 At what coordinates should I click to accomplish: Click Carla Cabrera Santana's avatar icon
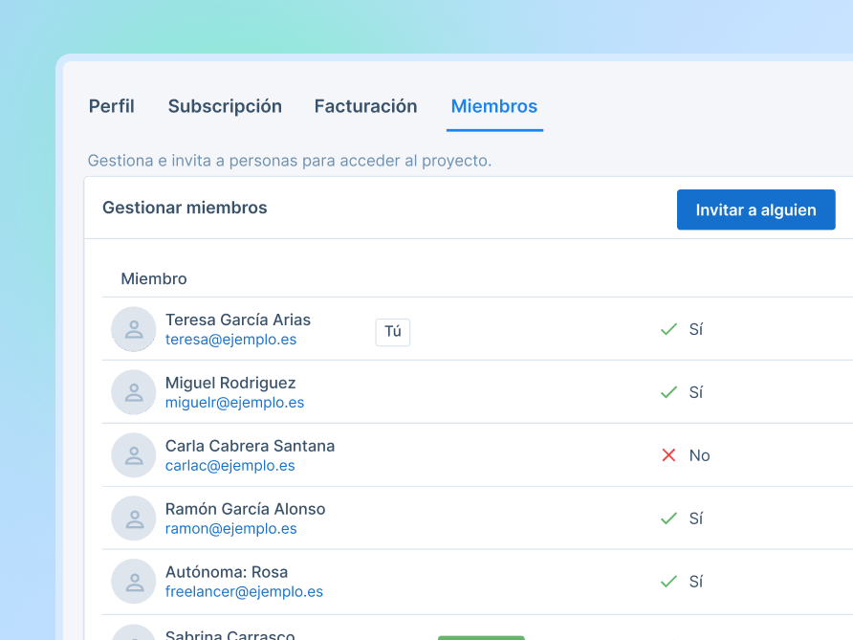133,455
